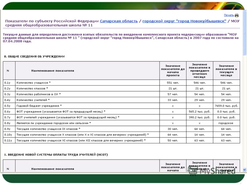Click the "30 чел." cell in row 0.9у
This screenshot has width=247, height=185.
click(x=173, y=129)
